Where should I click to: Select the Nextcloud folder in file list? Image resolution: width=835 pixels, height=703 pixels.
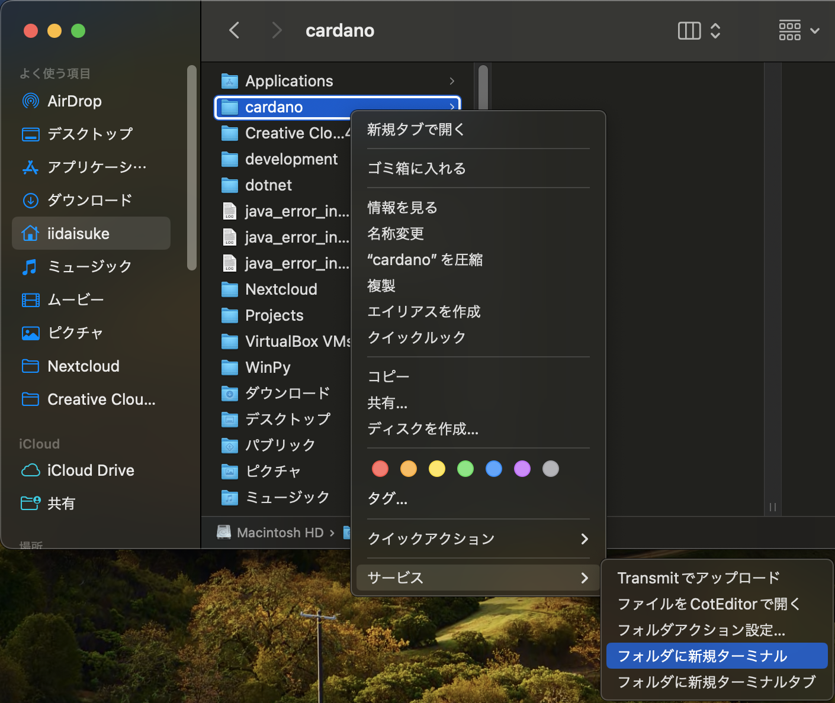point(283,289)
